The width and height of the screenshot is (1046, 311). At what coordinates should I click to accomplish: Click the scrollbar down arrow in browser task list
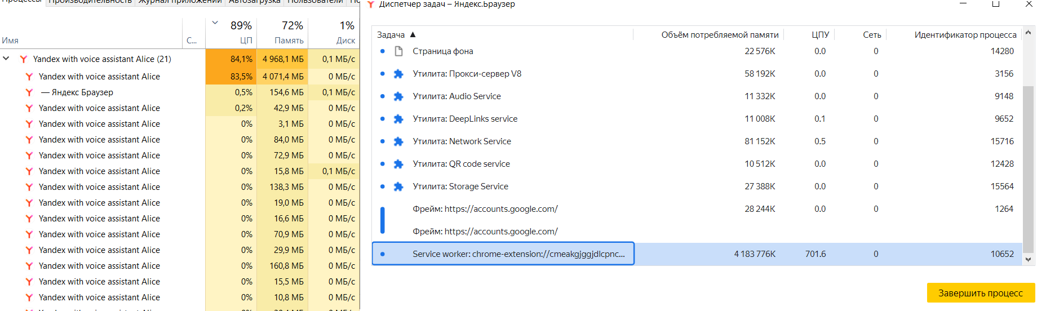(x=1028, y=260)
